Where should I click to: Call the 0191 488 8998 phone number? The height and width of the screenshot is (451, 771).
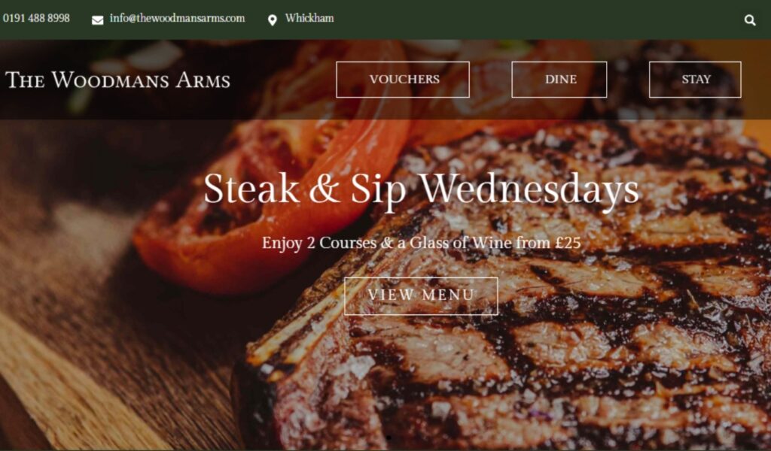(x=36, y=18)
